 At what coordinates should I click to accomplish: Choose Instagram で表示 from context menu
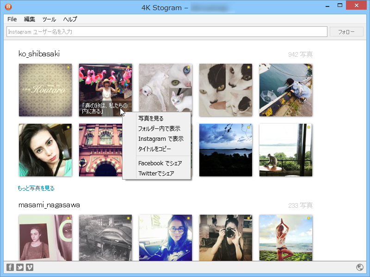click(156, 139)
